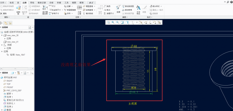233x111 pixels.
Task: Open the 箭头样式 arrow style dropdown
Action: tap(156, 6)
